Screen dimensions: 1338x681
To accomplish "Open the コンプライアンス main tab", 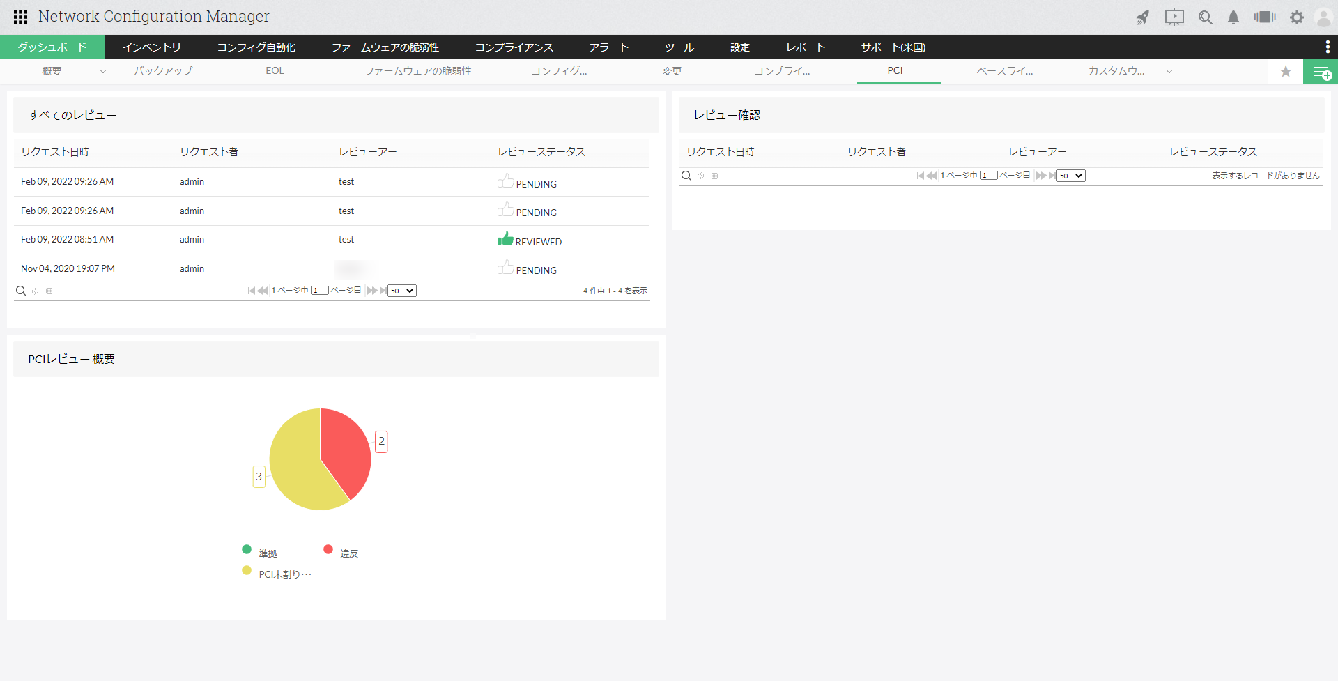I will coord(514,47).
